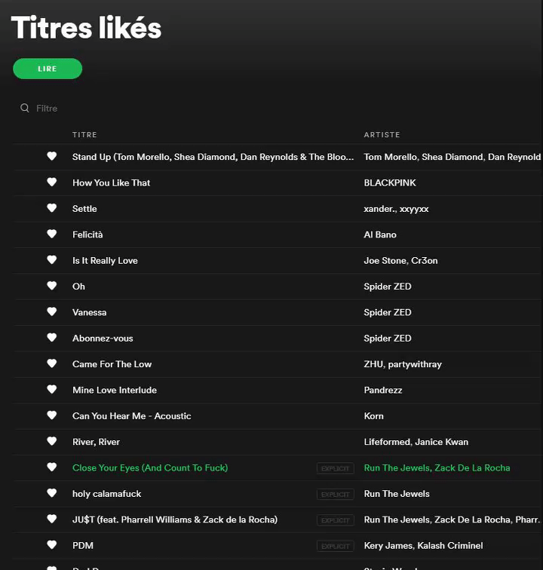Image resolution: width=543 pixels, height=570 pixels.
Task: Click the heart icon for Mine Love Interlude
Action: click(51, 389)
